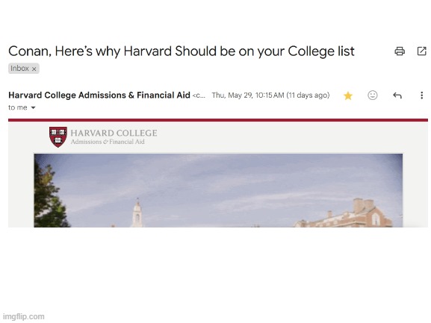Screen dimensions: 431x323
Task: Reveal truncated sender email address "<c..."
Action: pyautogui.click(x=199, y=95)
